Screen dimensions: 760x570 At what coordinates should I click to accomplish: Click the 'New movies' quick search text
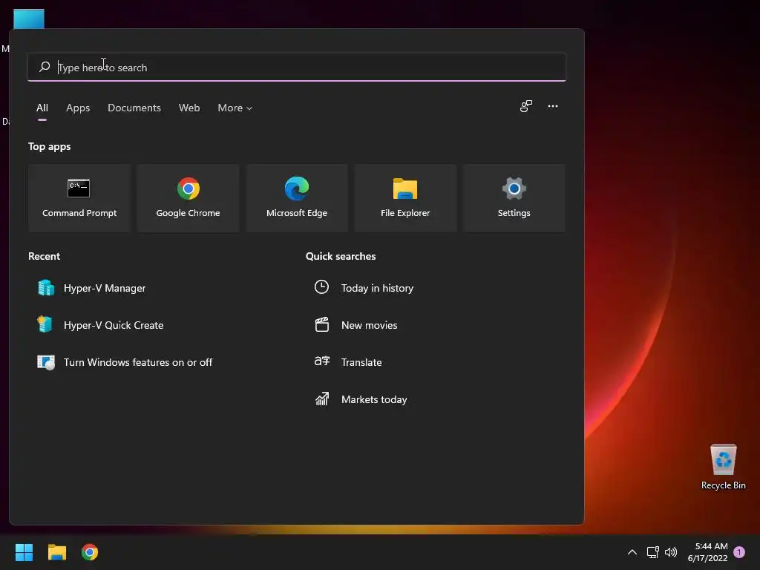[370, 325]
